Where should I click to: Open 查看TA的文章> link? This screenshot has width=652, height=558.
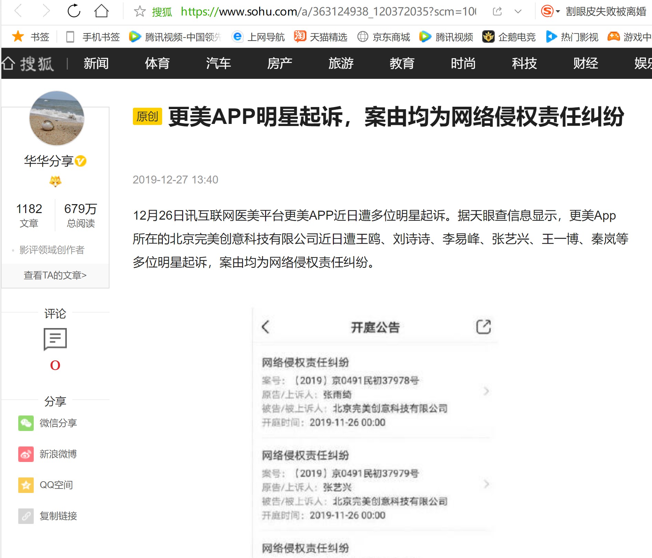coord(55,275)
